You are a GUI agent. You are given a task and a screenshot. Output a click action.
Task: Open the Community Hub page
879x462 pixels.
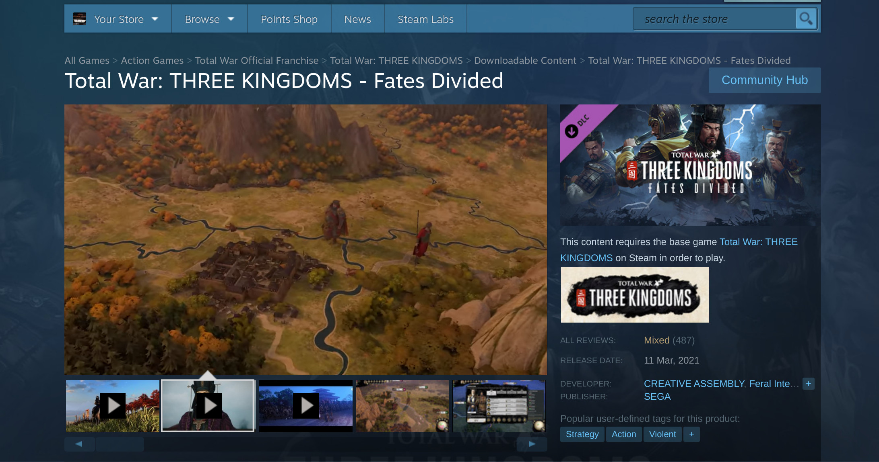764,80
